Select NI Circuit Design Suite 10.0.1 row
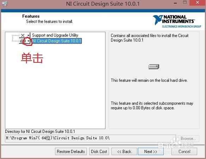 pyautogui.click(x=57, y=41)
